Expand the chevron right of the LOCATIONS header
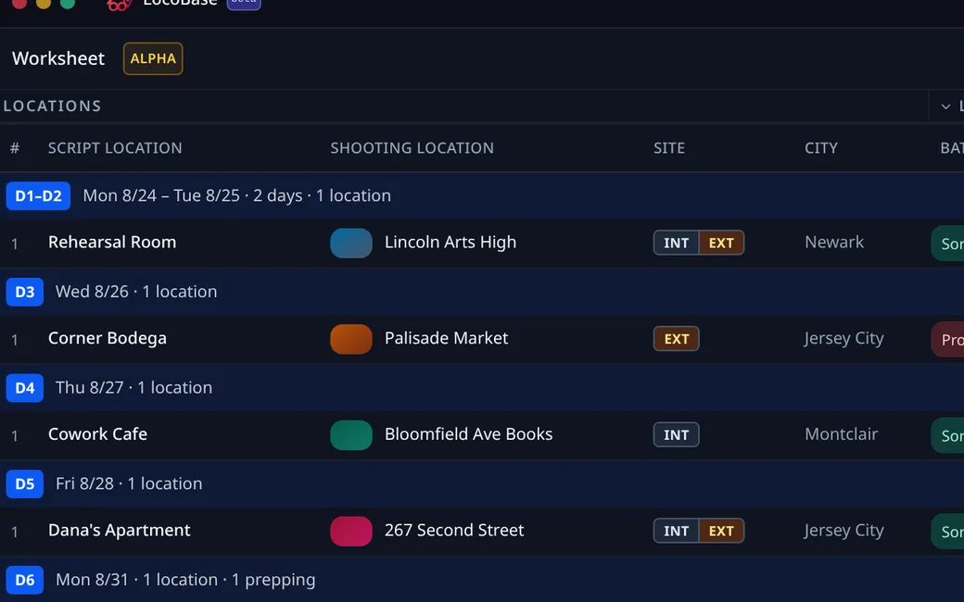This screenshot has height=602, width=964. [x=945, y=107]
